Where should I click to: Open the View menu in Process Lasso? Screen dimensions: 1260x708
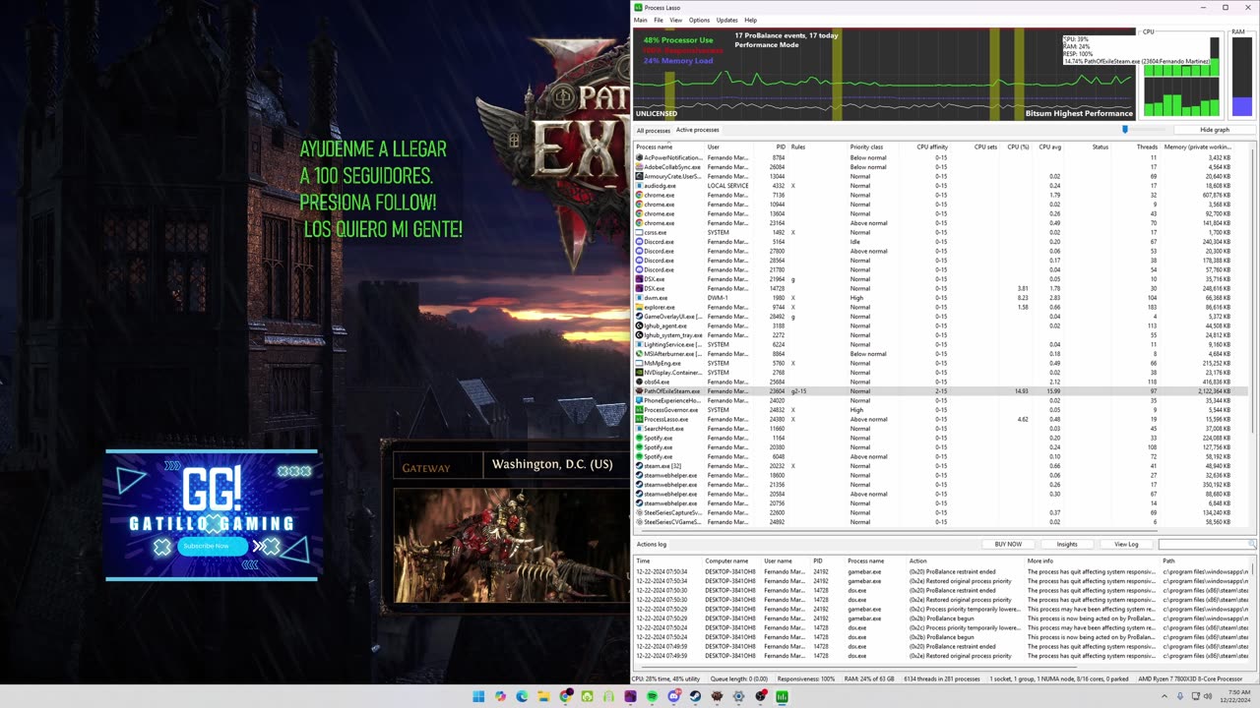tap(675, 20)
